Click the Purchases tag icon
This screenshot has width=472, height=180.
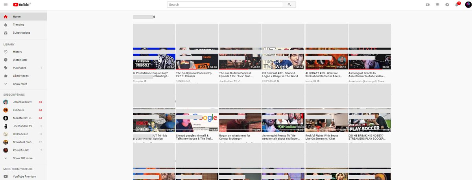tap(6, 68)
